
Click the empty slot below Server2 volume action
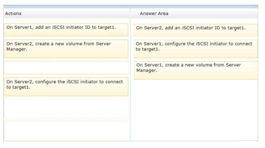pyautogui.click(x=66, y=68)
